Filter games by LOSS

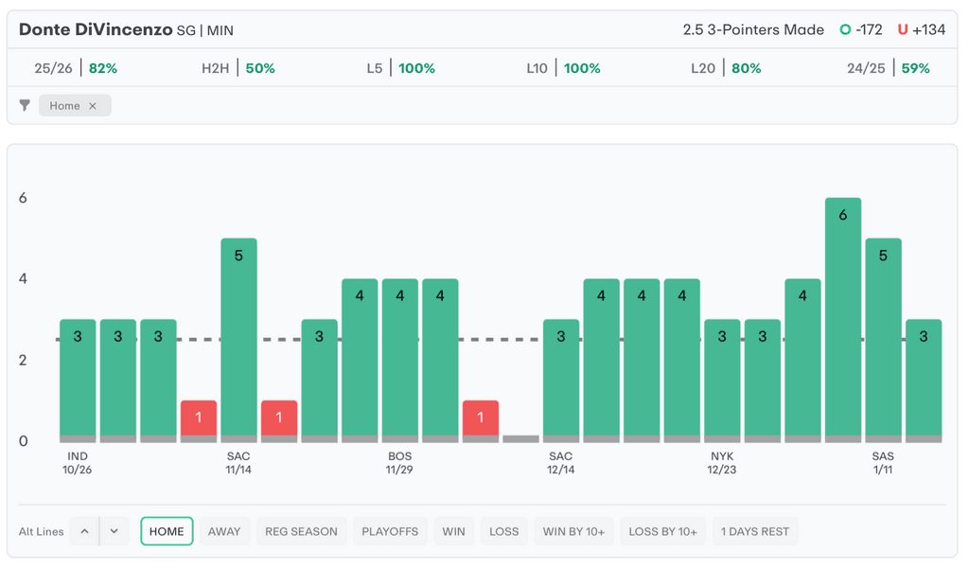click(503, 531)
